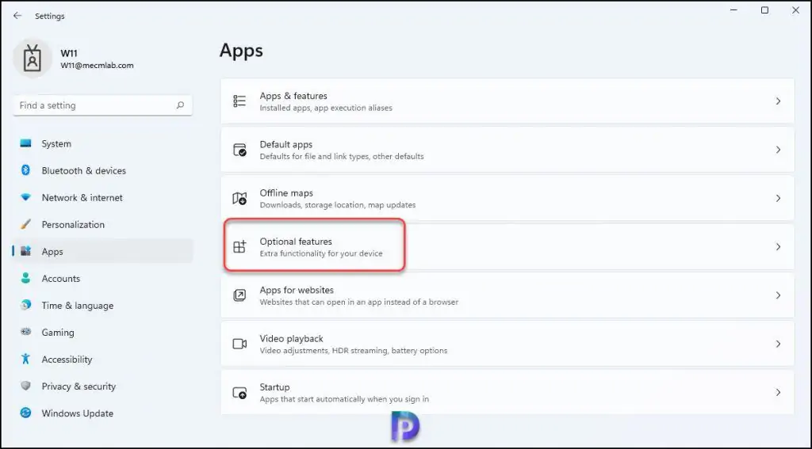Click the Optional features grid-plus icon
The image size is (812, 449).
pyautogui.click(x=239, y=247)
